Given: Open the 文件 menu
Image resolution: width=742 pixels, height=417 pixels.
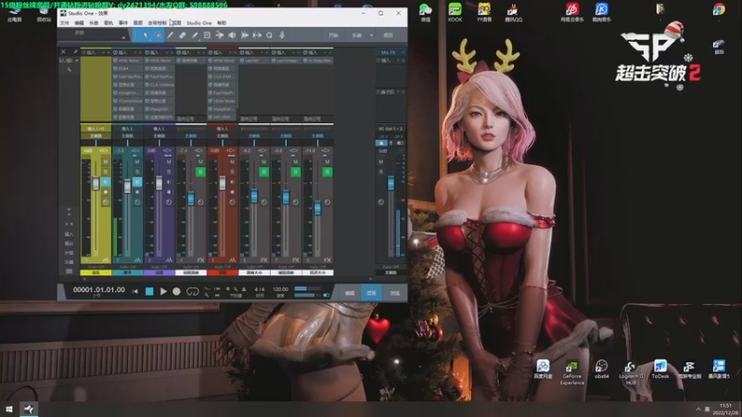Looking at the screenshot, I should [65, 22].
